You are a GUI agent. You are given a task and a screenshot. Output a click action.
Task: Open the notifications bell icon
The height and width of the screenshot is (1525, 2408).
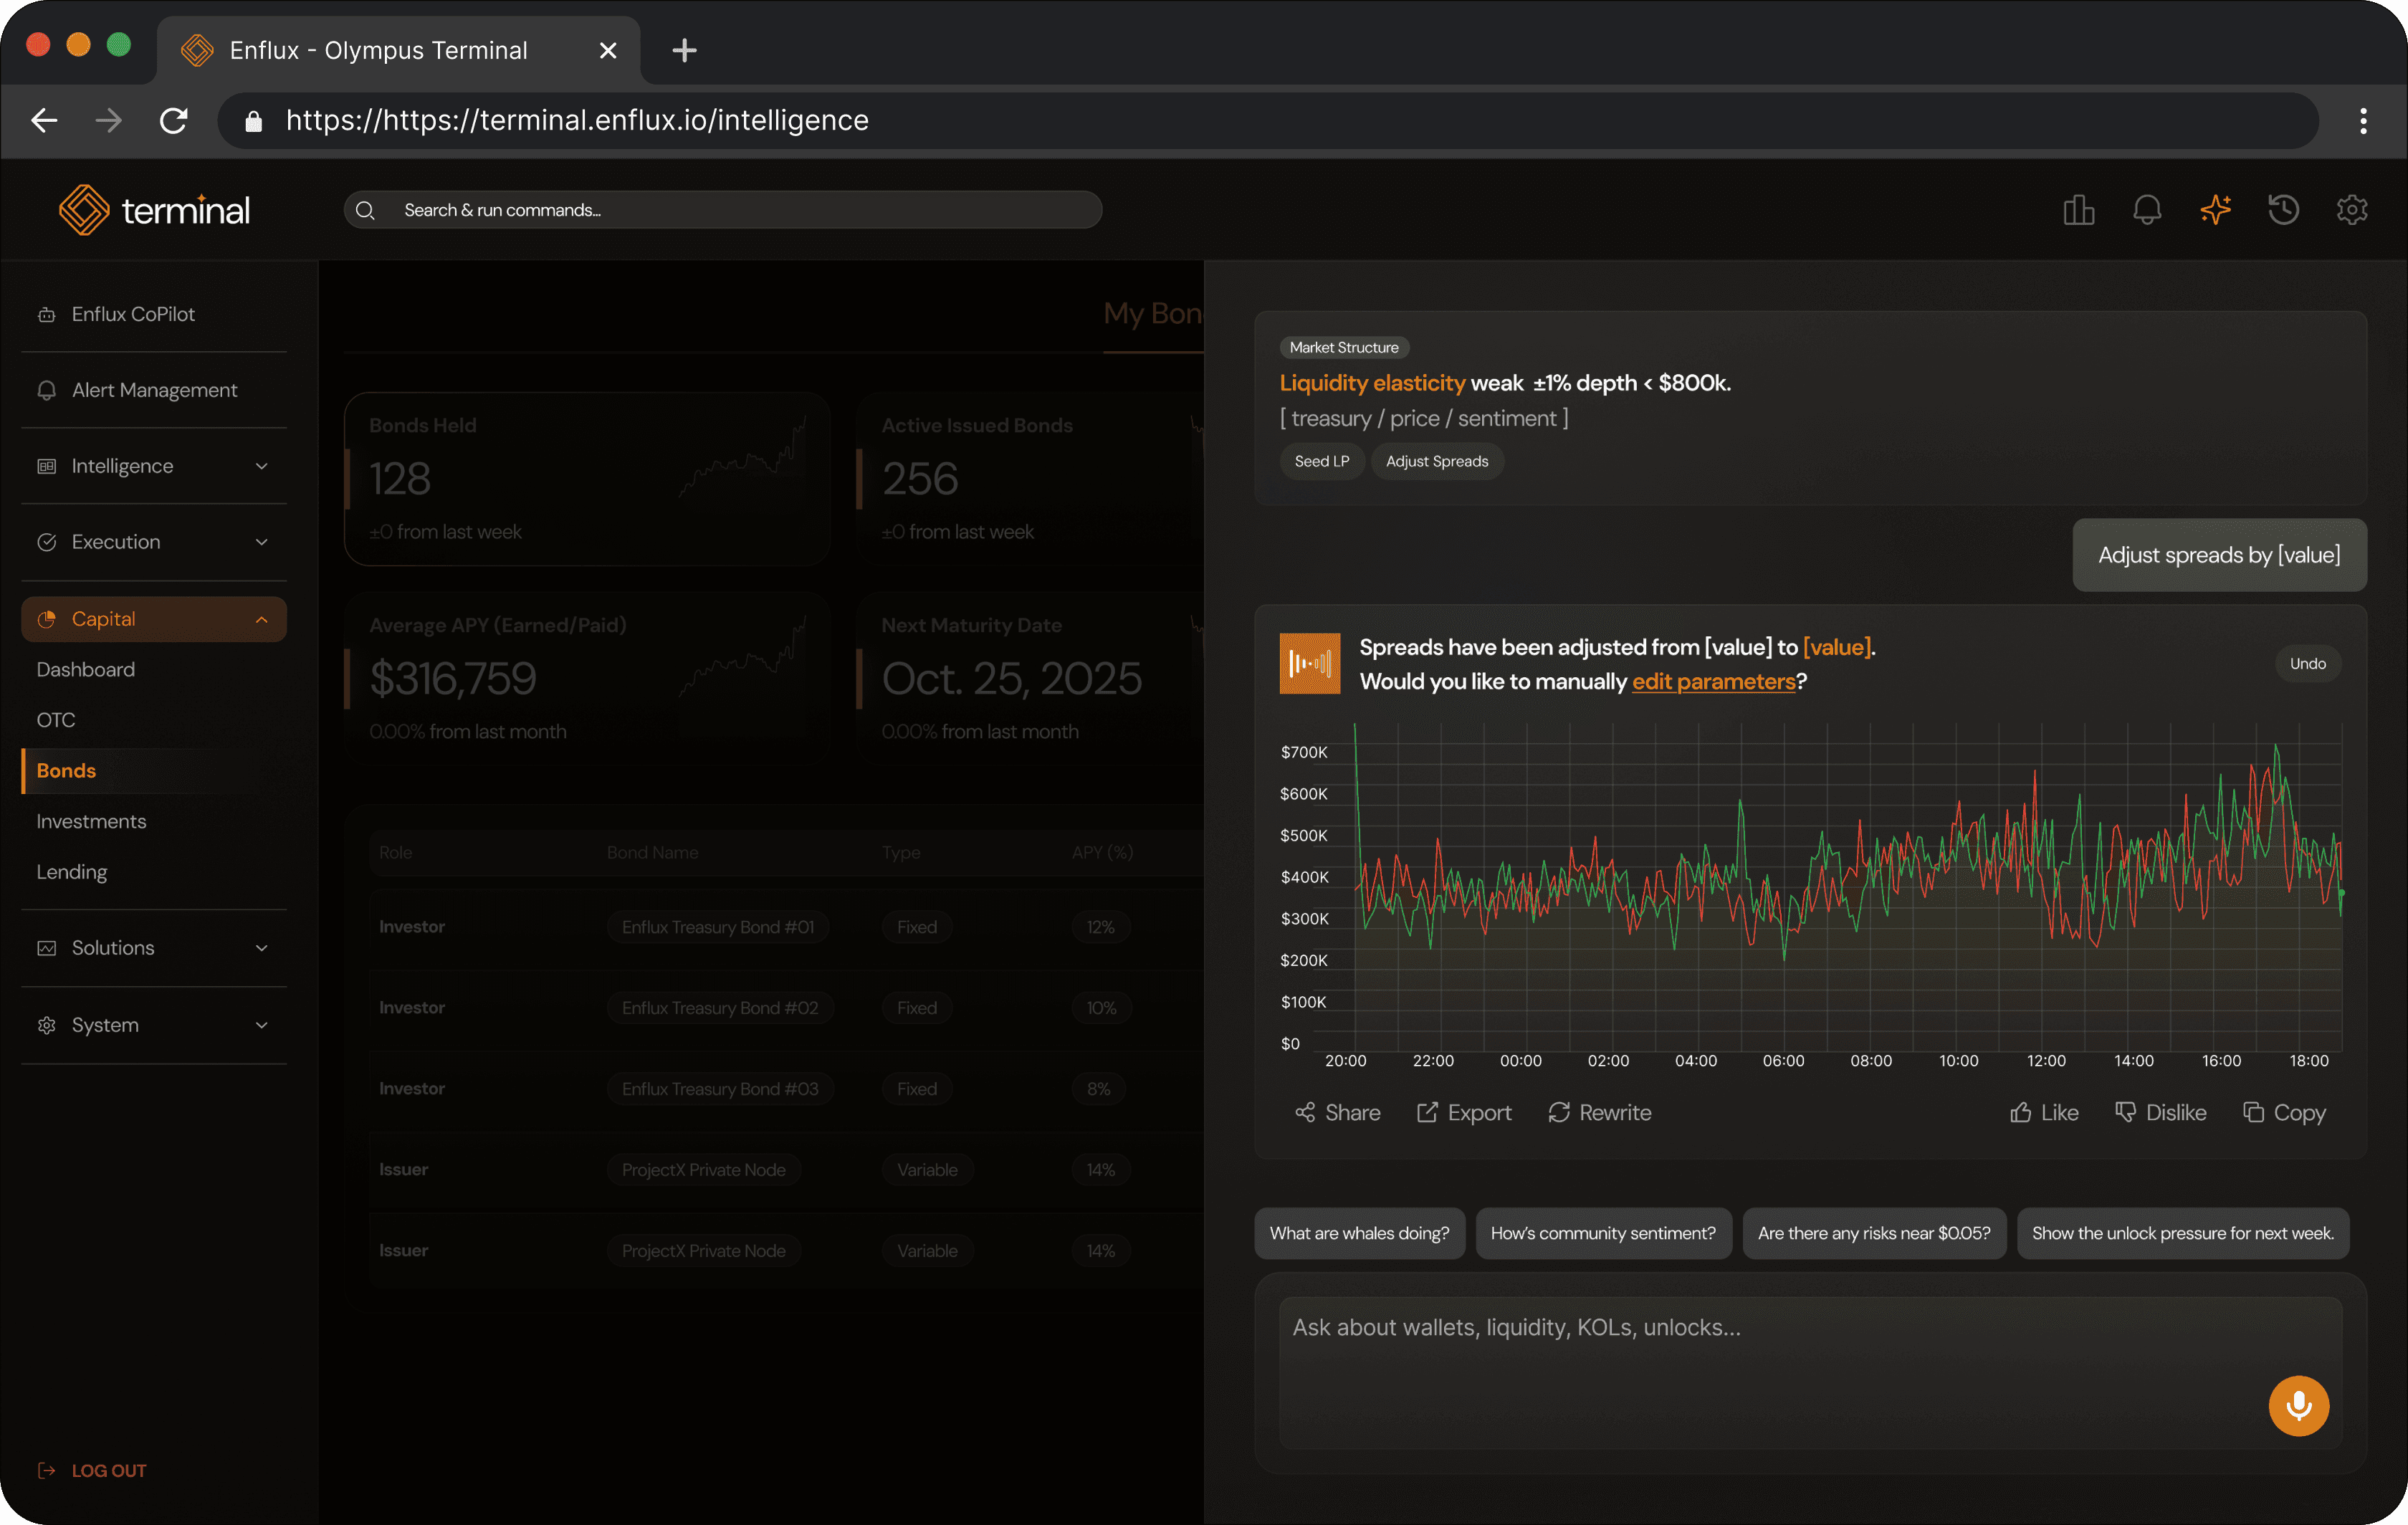click(x=2147, y=210)
